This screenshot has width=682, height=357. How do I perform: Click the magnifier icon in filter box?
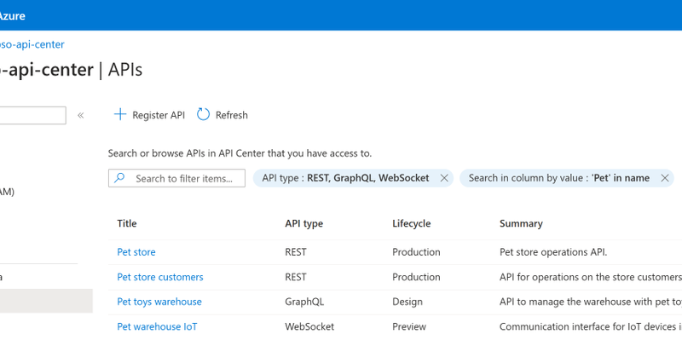click(x=119, y=178)
